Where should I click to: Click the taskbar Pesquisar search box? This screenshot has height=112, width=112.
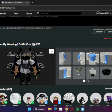[39, 109]
